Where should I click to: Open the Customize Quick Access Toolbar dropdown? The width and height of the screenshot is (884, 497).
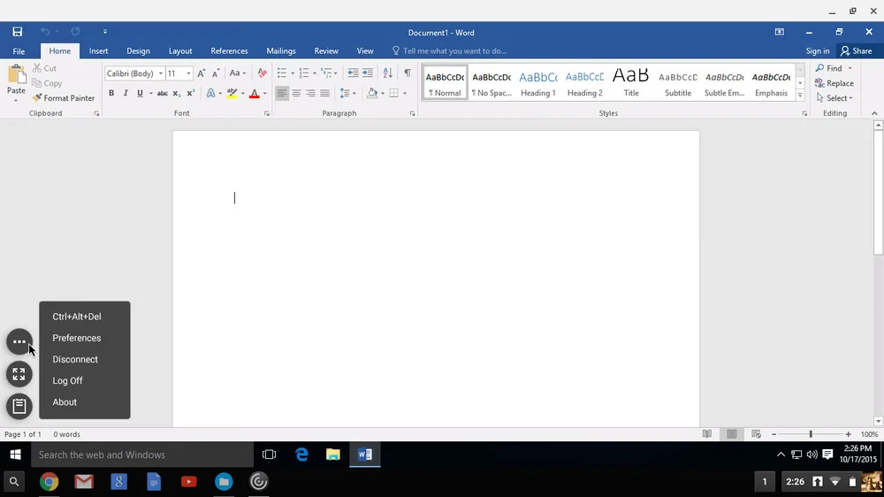[105, 32]
